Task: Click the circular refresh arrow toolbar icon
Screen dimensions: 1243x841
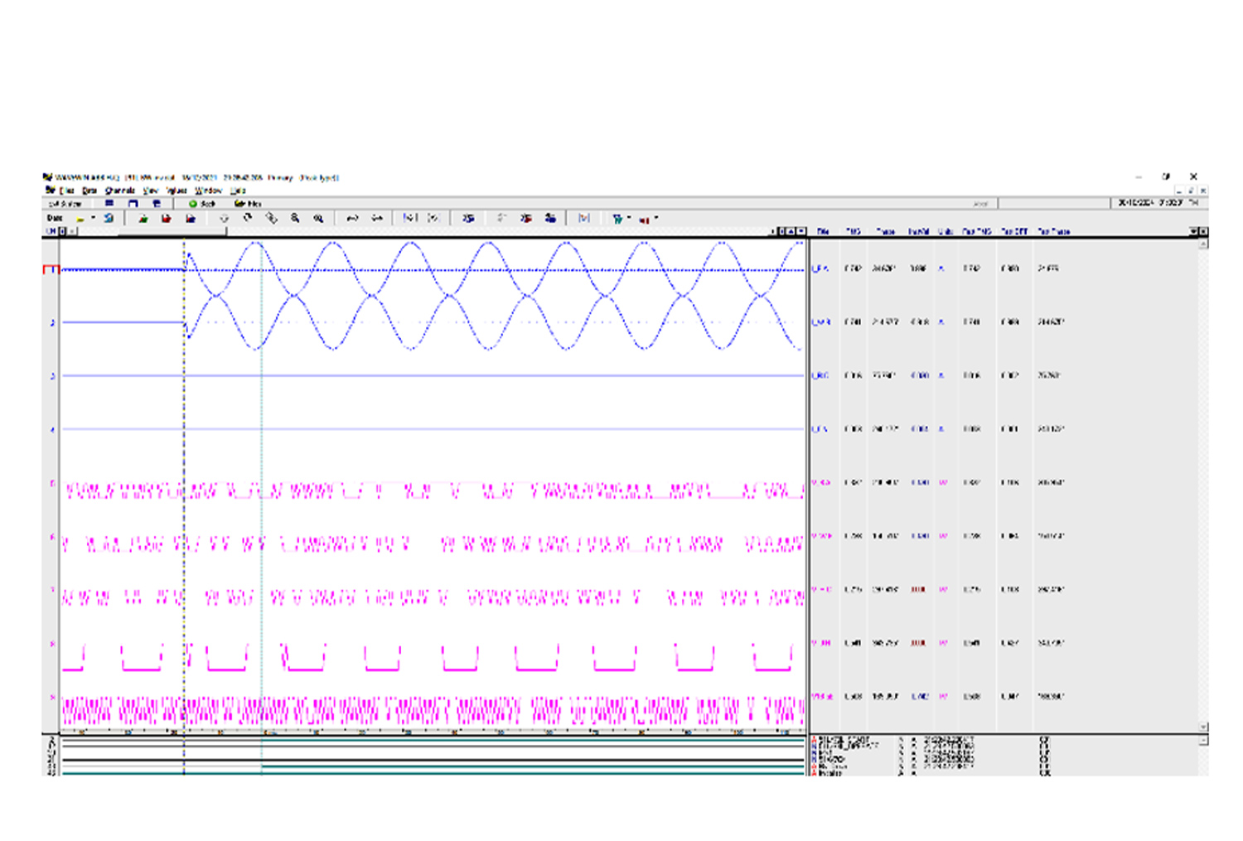Action: (x=247, y=218)
